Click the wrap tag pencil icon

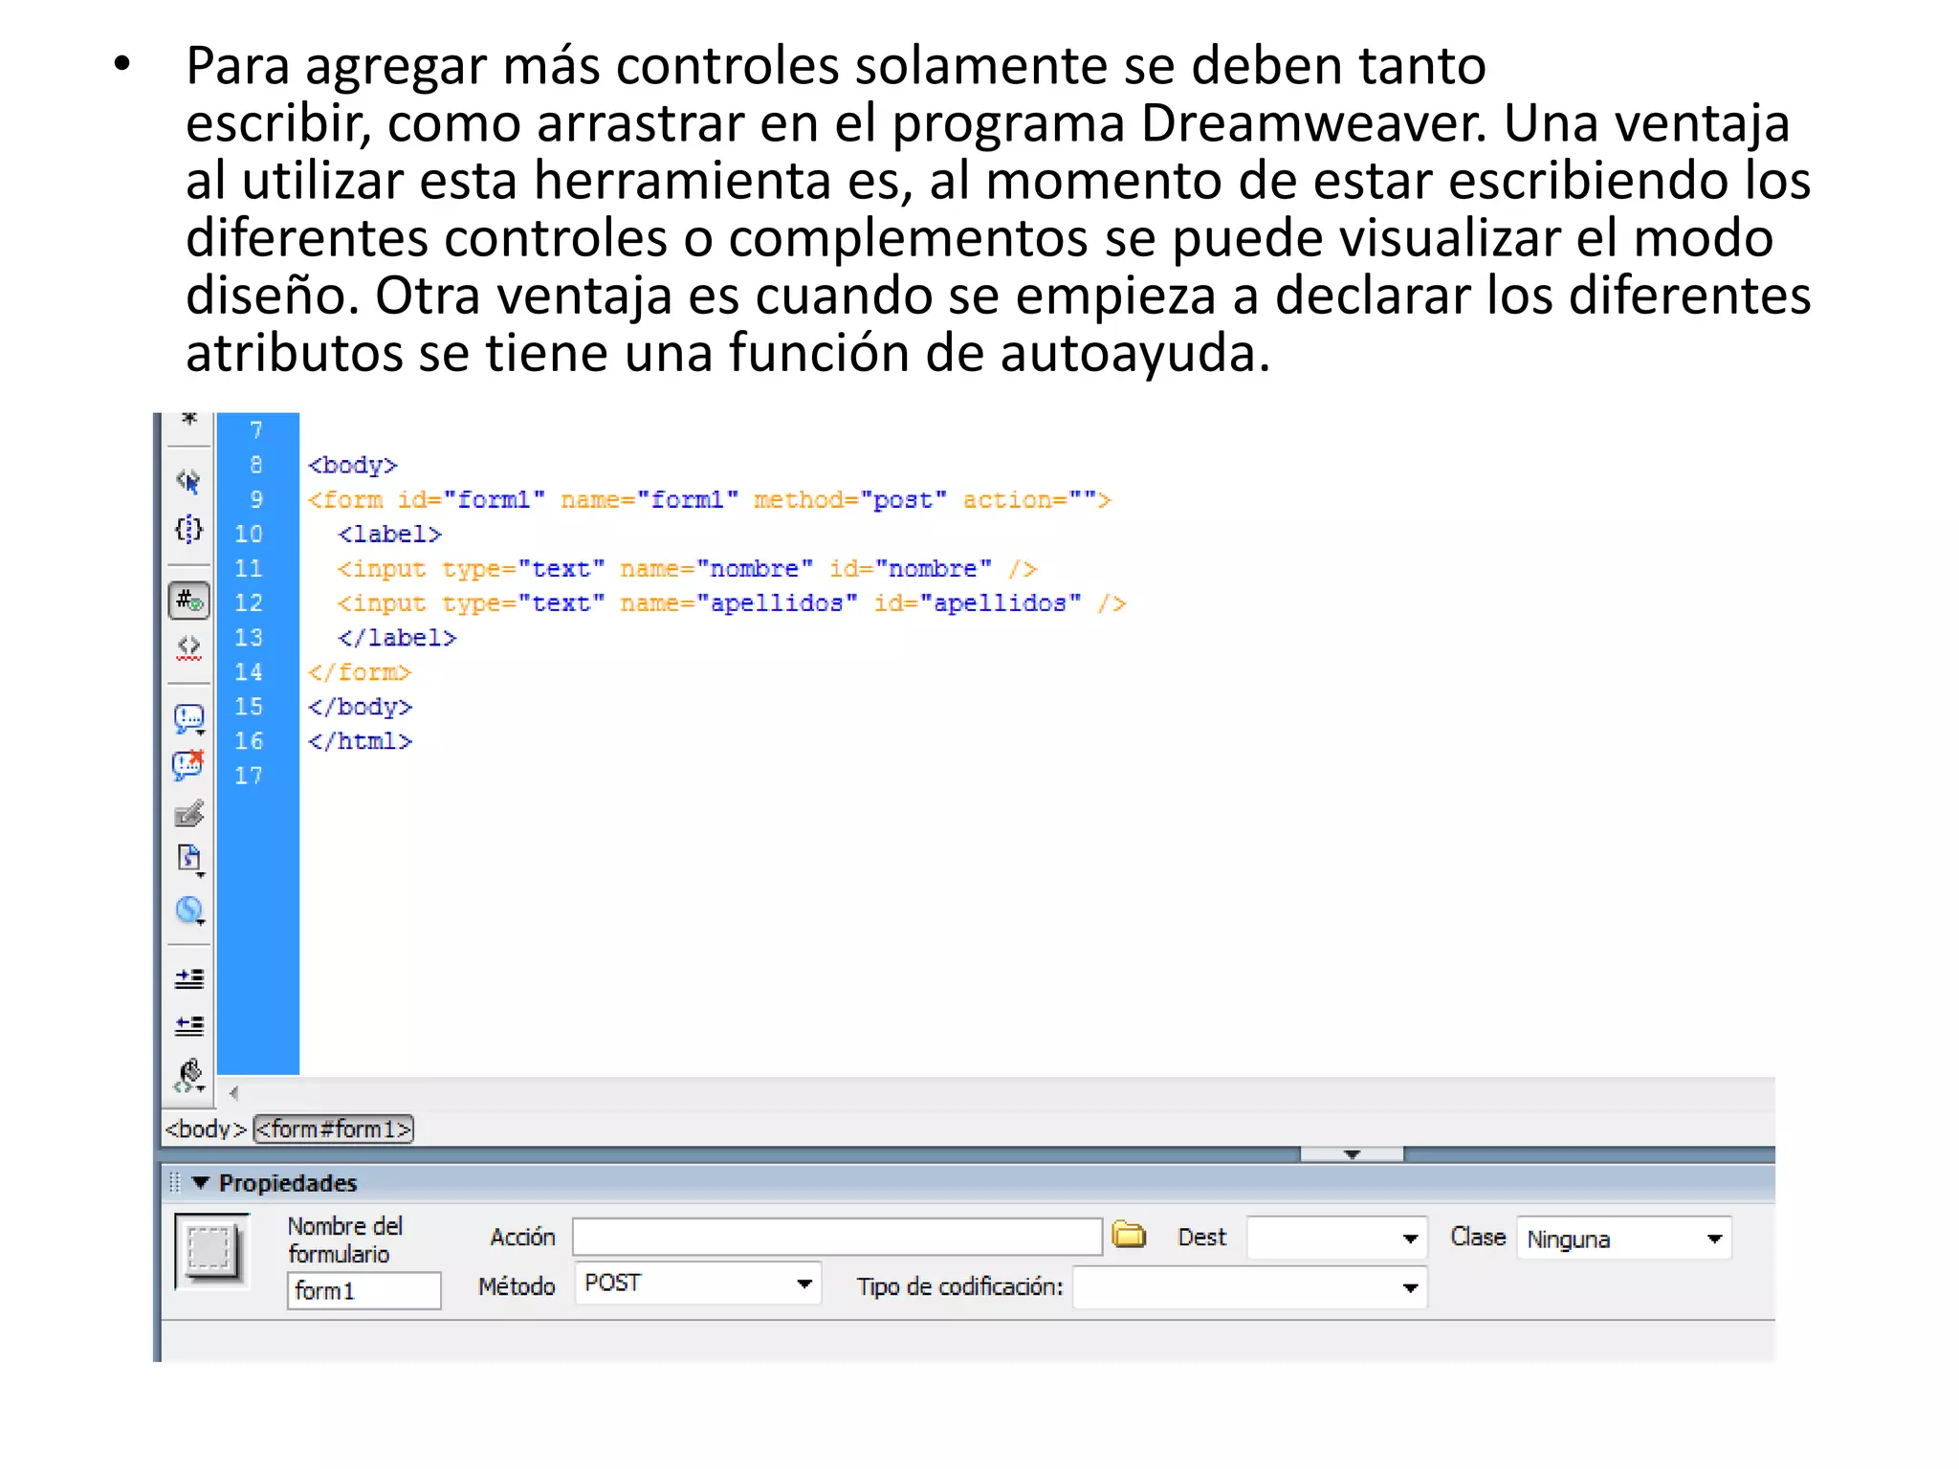click(188, 814)
